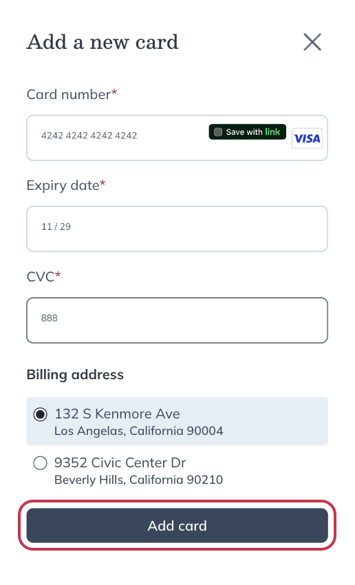Click the green link logo text
Screen dimensions: 355x585
point(272,131)
